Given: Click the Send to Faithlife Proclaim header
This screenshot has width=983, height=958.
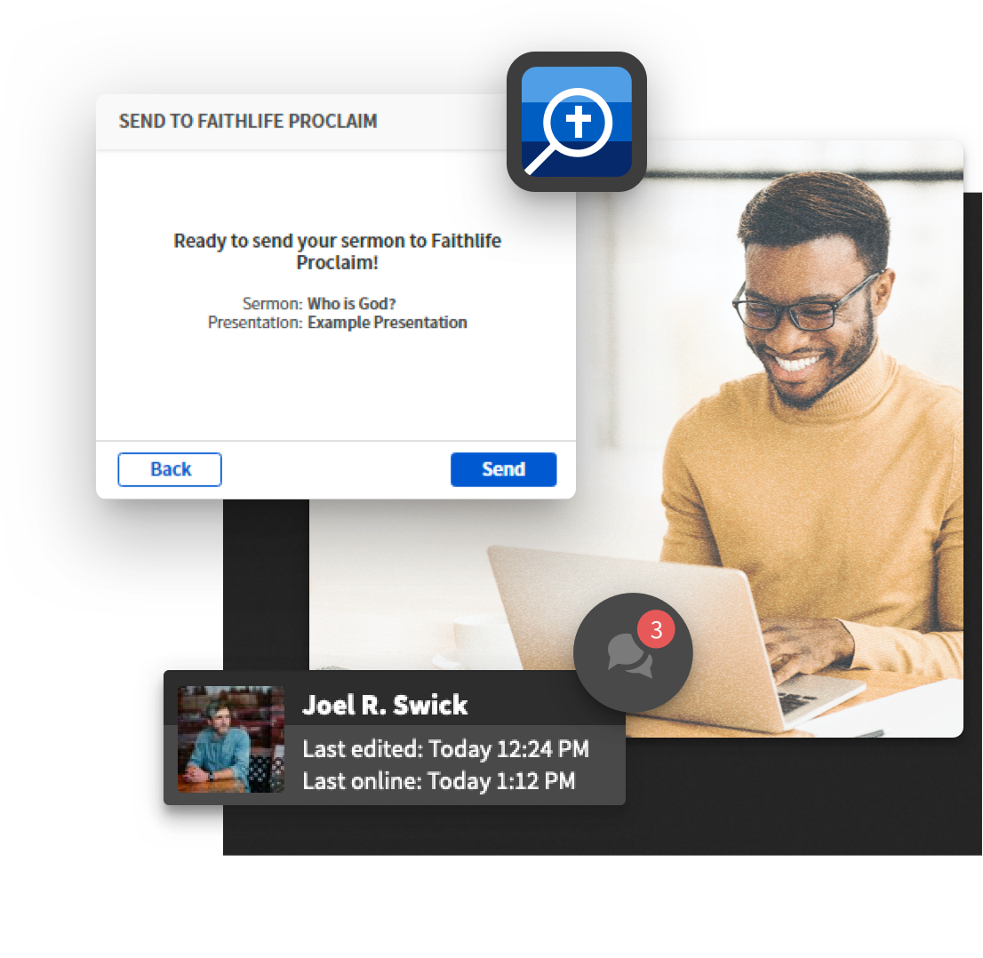Looking at the screenshot, I should pyautogui.click(x=248, y=121).
